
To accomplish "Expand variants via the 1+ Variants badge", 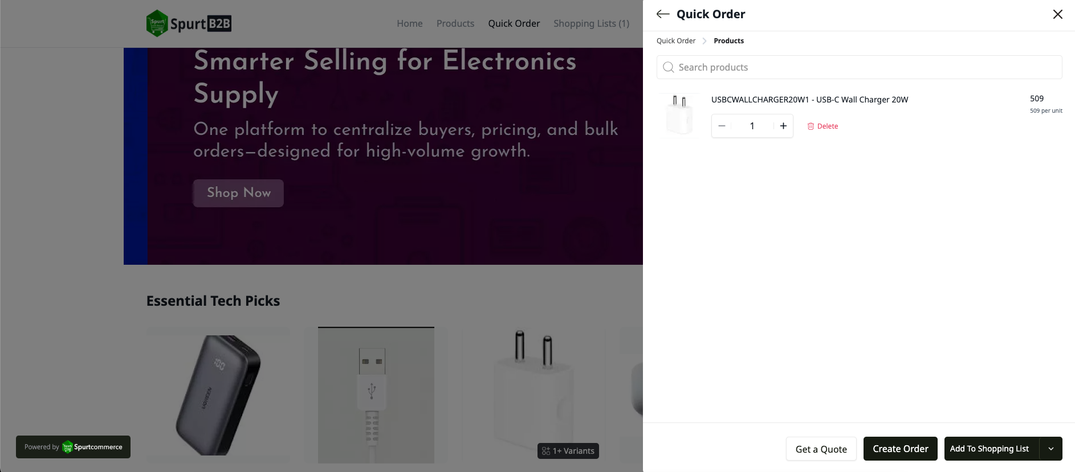I will tap(568, 450).
